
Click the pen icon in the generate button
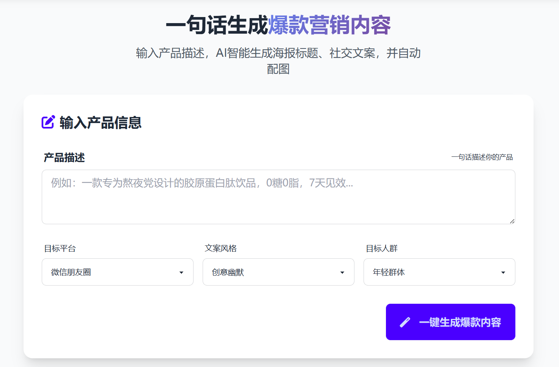coord(405,322)
